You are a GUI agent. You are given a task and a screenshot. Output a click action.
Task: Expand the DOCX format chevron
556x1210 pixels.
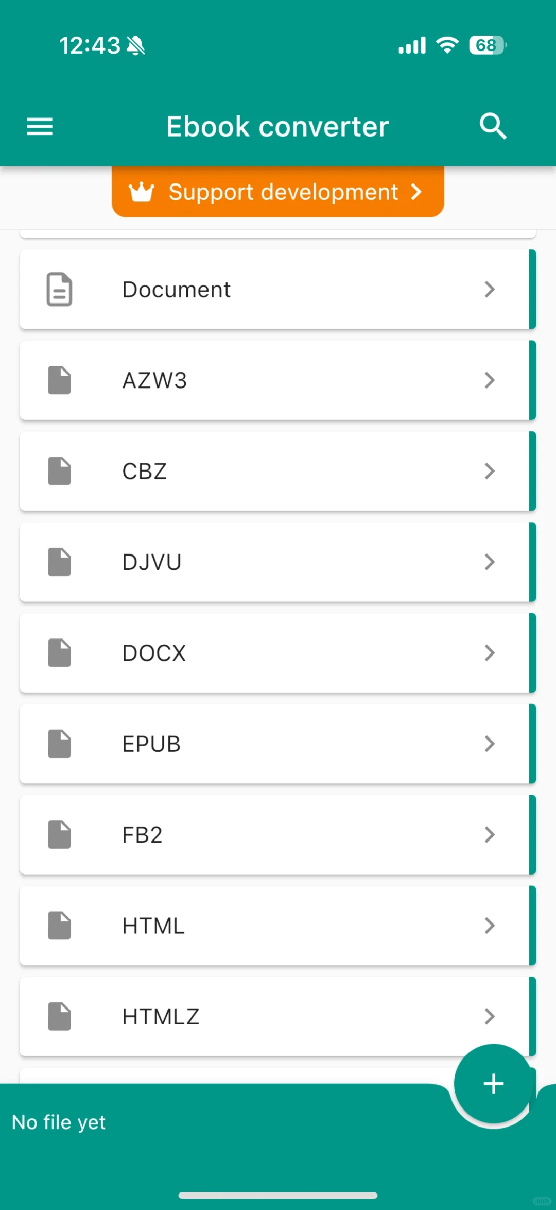(x=490, y=653)
